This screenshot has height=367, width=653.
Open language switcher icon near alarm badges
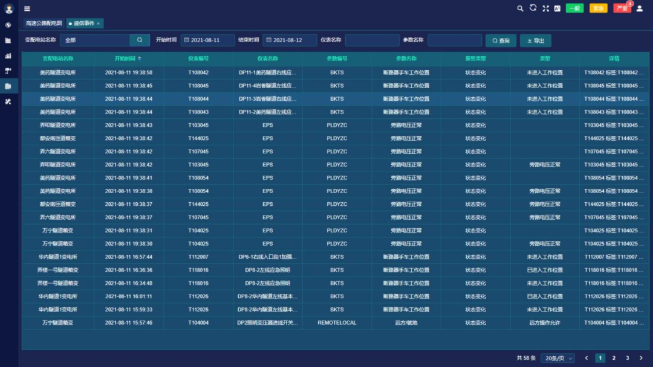(x=557, y=8)
